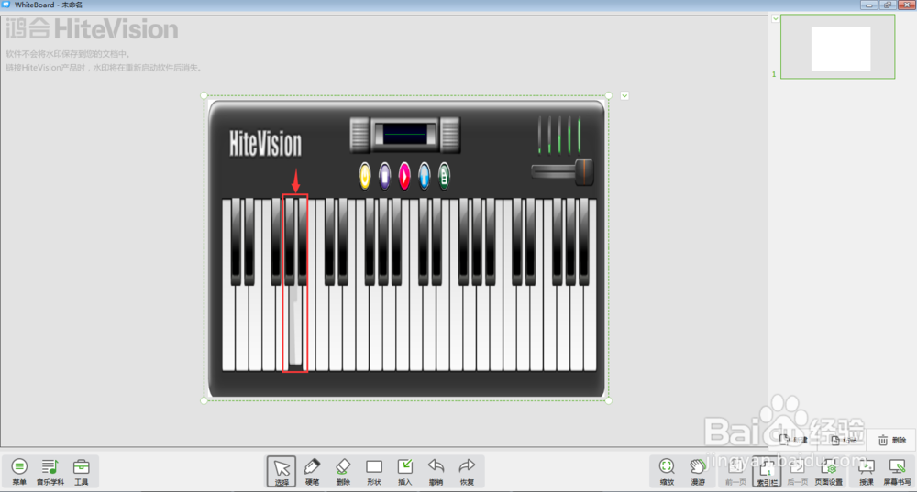Click the blue round button on piano
Viewport: 917px width, 492px height.
(424, 175)
